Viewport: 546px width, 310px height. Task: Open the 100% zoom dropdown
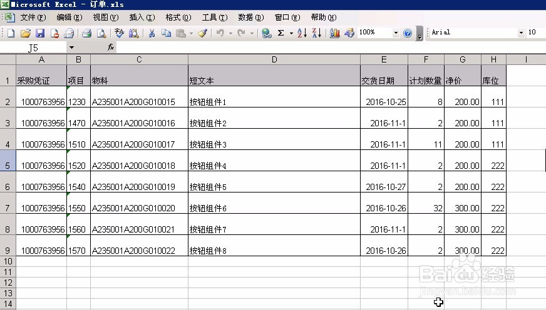click(396, 33)
